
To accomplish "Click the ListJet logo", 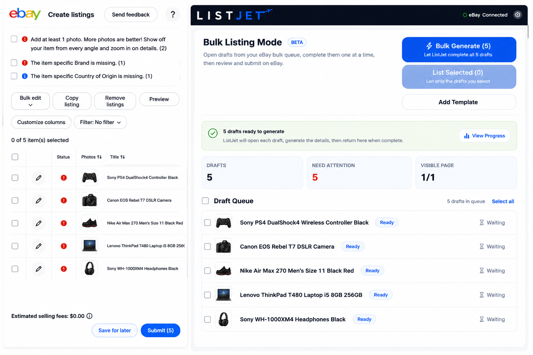I will (234, 15).
